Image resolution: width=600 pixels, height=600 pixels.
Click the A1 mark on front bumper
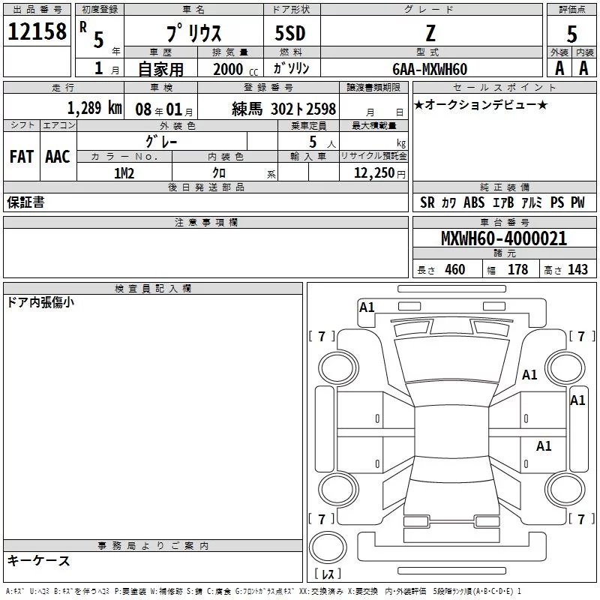[x=367, y=307]
